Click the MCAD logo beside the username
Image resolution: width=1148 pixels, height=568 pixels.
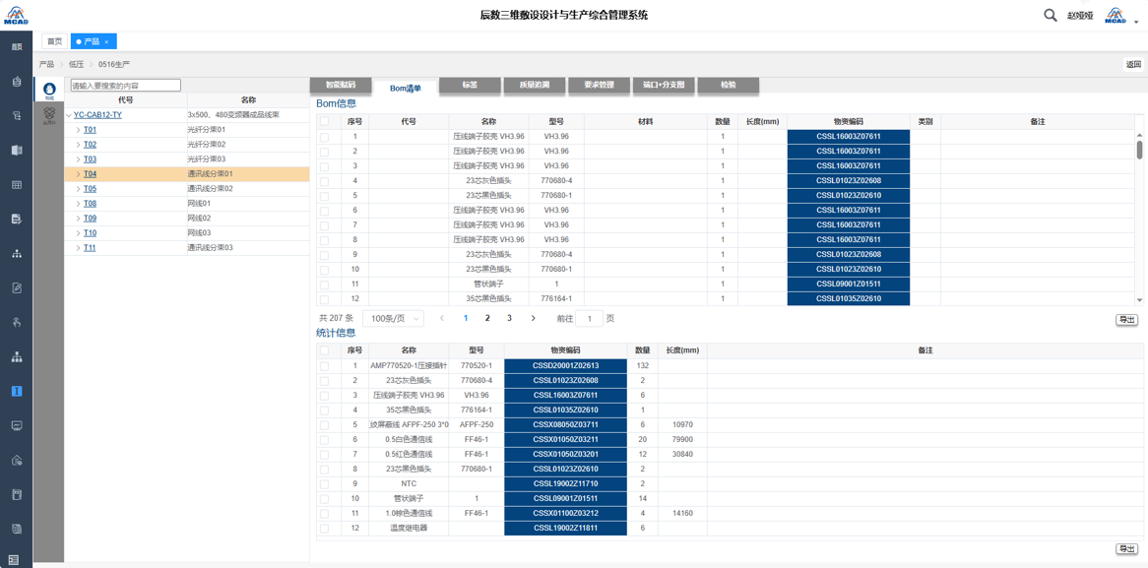click(x=1115, y=15)
